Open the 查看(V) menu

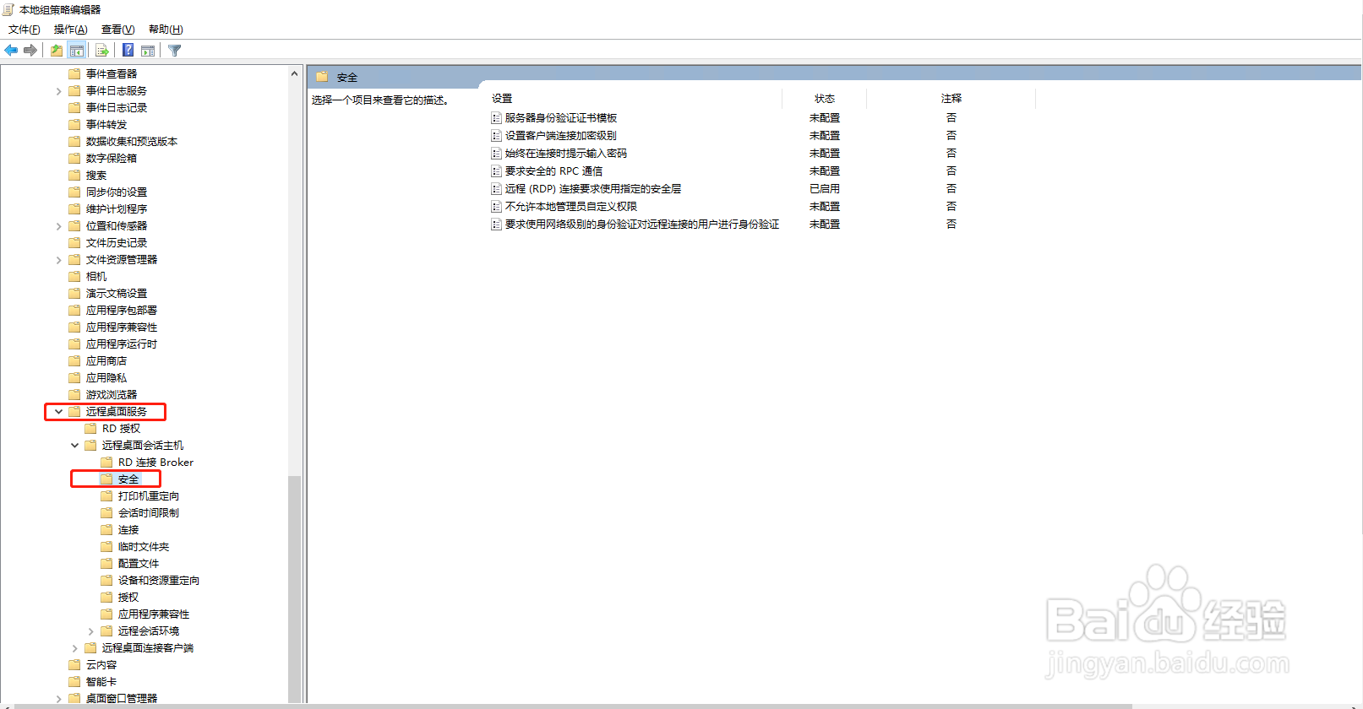(x=118, y=30)
